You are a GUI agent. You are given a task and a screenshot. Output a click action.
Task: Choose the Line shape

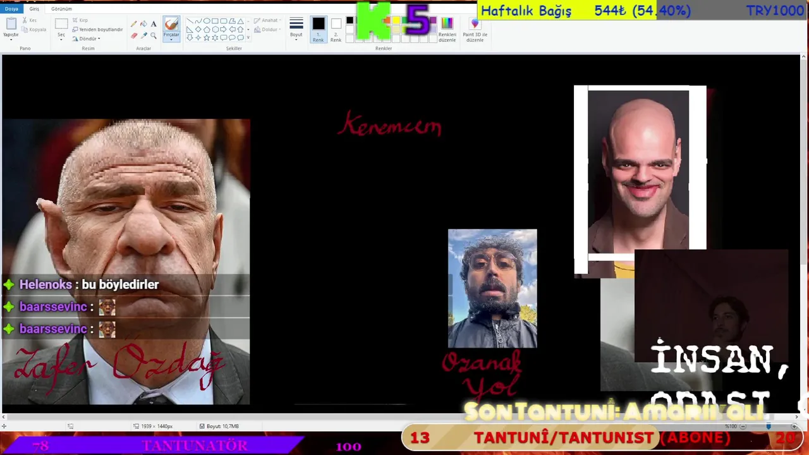click(x=190, y=21)
